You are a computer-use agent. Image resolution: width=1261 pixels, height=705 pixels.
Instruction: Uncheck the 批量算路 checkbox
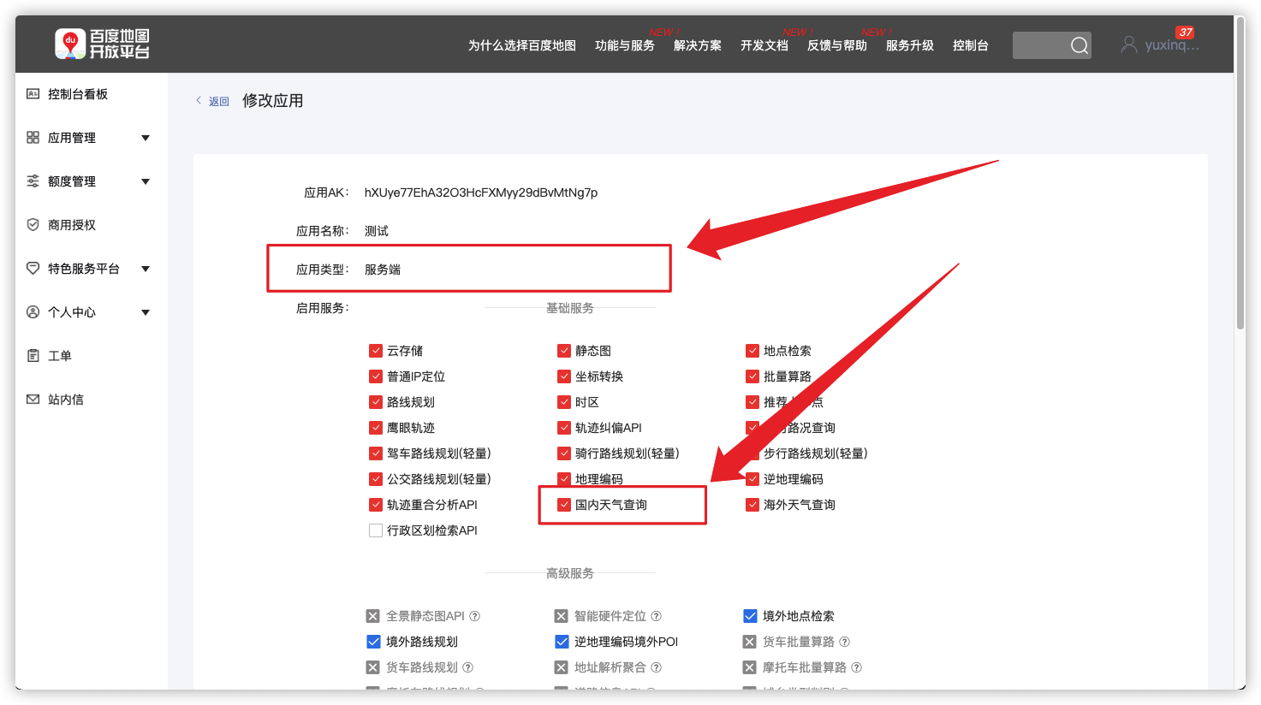click(752, 376)
